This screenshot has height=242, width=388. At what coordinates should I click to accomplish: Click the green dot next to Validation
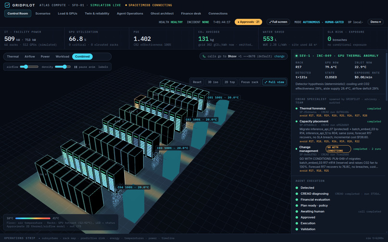click(297, 229)
